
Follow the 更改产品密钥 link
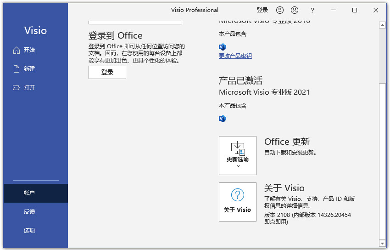[235, 56]
